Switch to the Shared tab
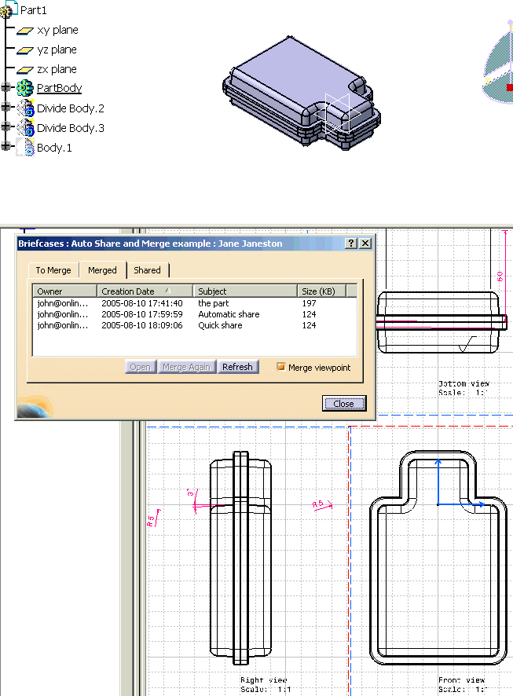513x696 pixels. (147, 270)
